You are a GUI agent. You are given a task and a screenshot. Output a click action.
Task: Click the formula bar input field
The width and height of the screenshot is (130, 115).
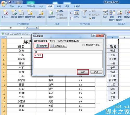coord(84,28)
